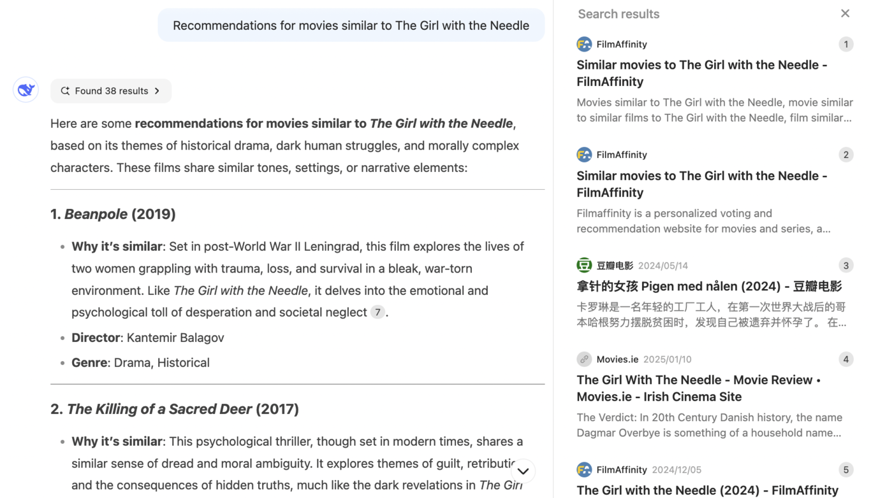Click the FilmAffinity favicon on result 2
The height and width of the screenshot is (498, 871).
pos(583,154)
